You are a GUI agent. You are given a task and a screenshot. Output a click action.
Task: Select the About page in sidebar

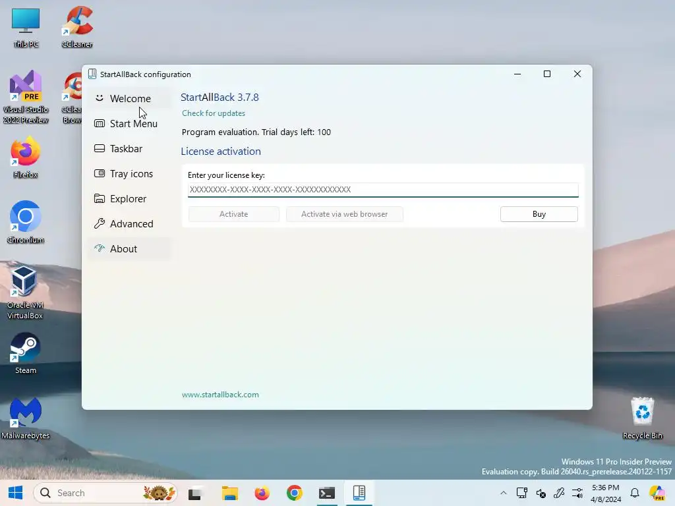[x=130, y=248]
